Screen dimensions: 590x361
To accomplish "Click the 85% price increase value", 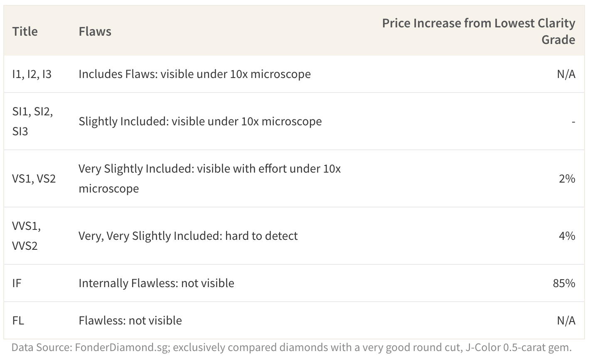I will (x=564, y=283).
